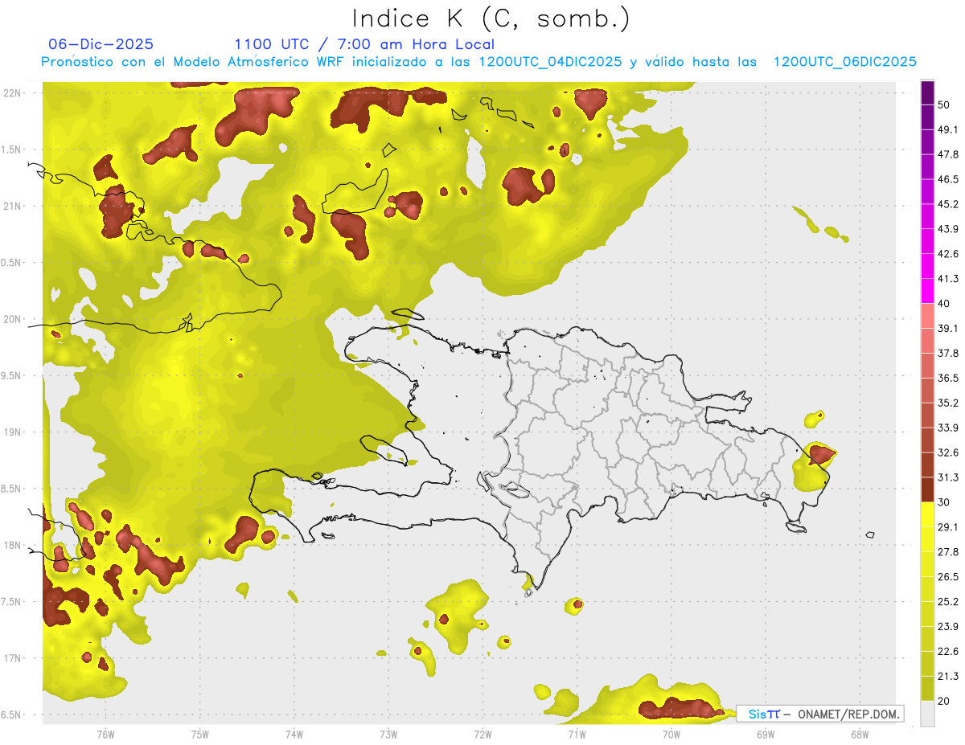The height and width of the screenshot is (745, 965).
Task: Click the "76W" longitude label
Action: pos(105,734)
